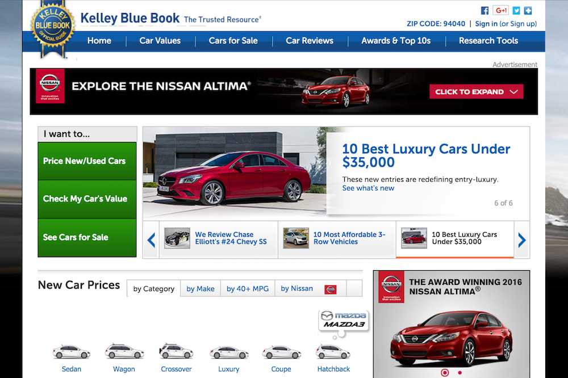The height and width of the screenshot is (378, 568).
Task: Click the Price New/Used Cars button
Action: tap(87, 161)
